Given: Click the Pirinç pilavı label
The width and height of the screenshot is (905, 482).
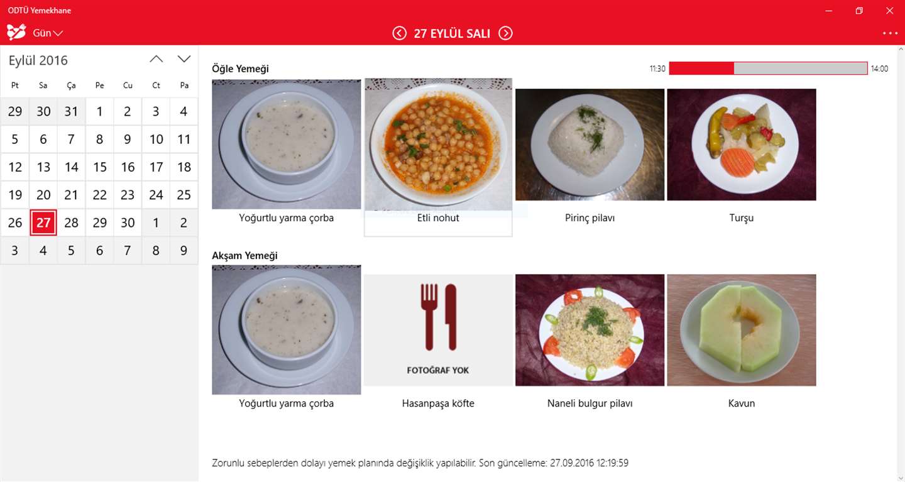Looking at the screenshot, I should tap(590, 218).
